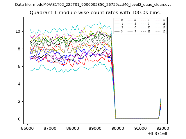Image resolution: width=186 pixels, height=139 pixels.
Task: Click the x-axis offset text '+3.371e8'
Action: (x=158, y=133)
